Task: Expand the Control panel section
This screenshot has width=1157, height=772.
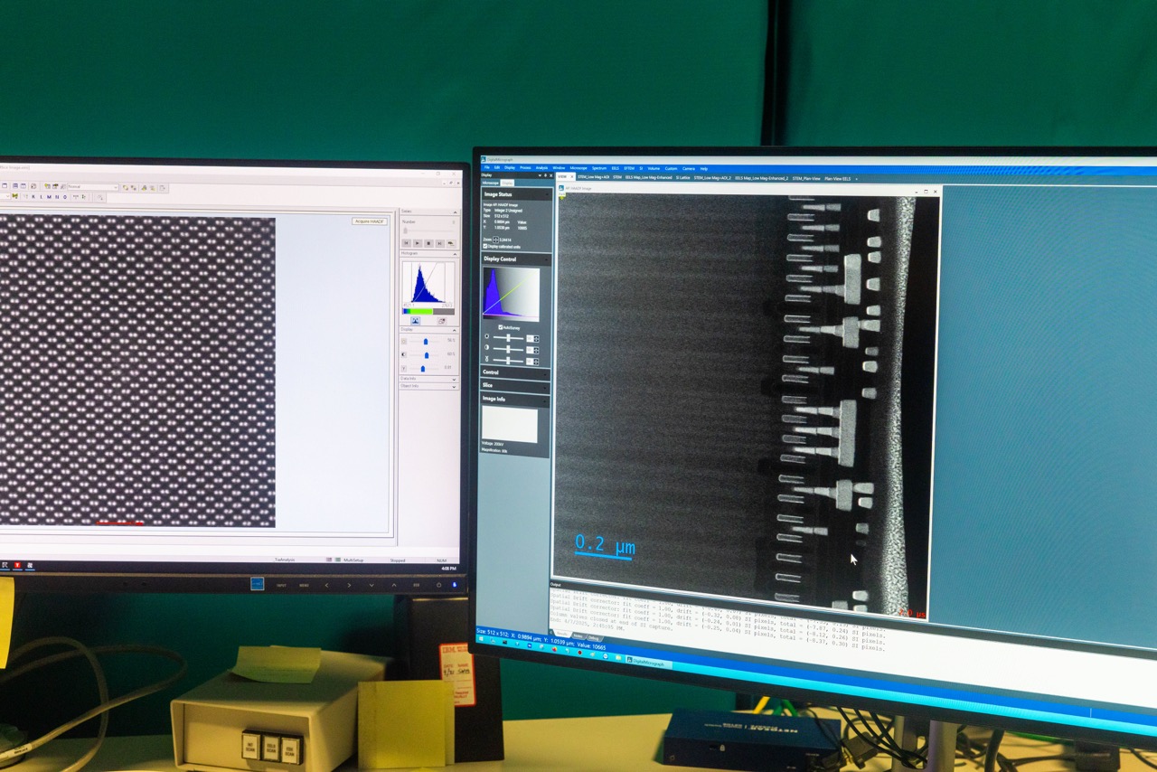Action: (x=515, y=372)
